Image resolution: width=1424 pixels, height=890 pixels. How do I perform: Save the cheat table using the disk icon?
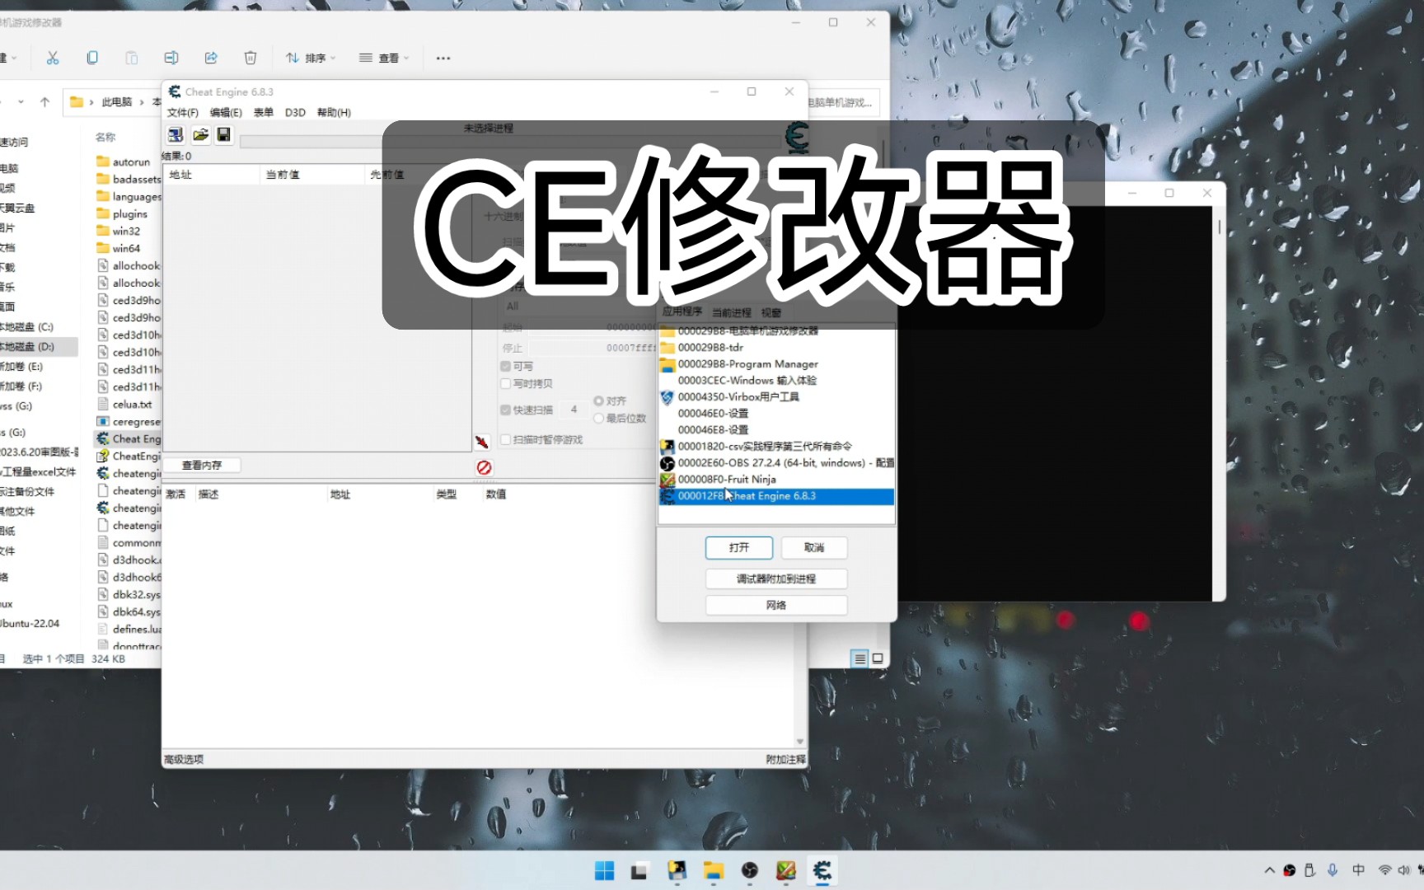(223, 135)
